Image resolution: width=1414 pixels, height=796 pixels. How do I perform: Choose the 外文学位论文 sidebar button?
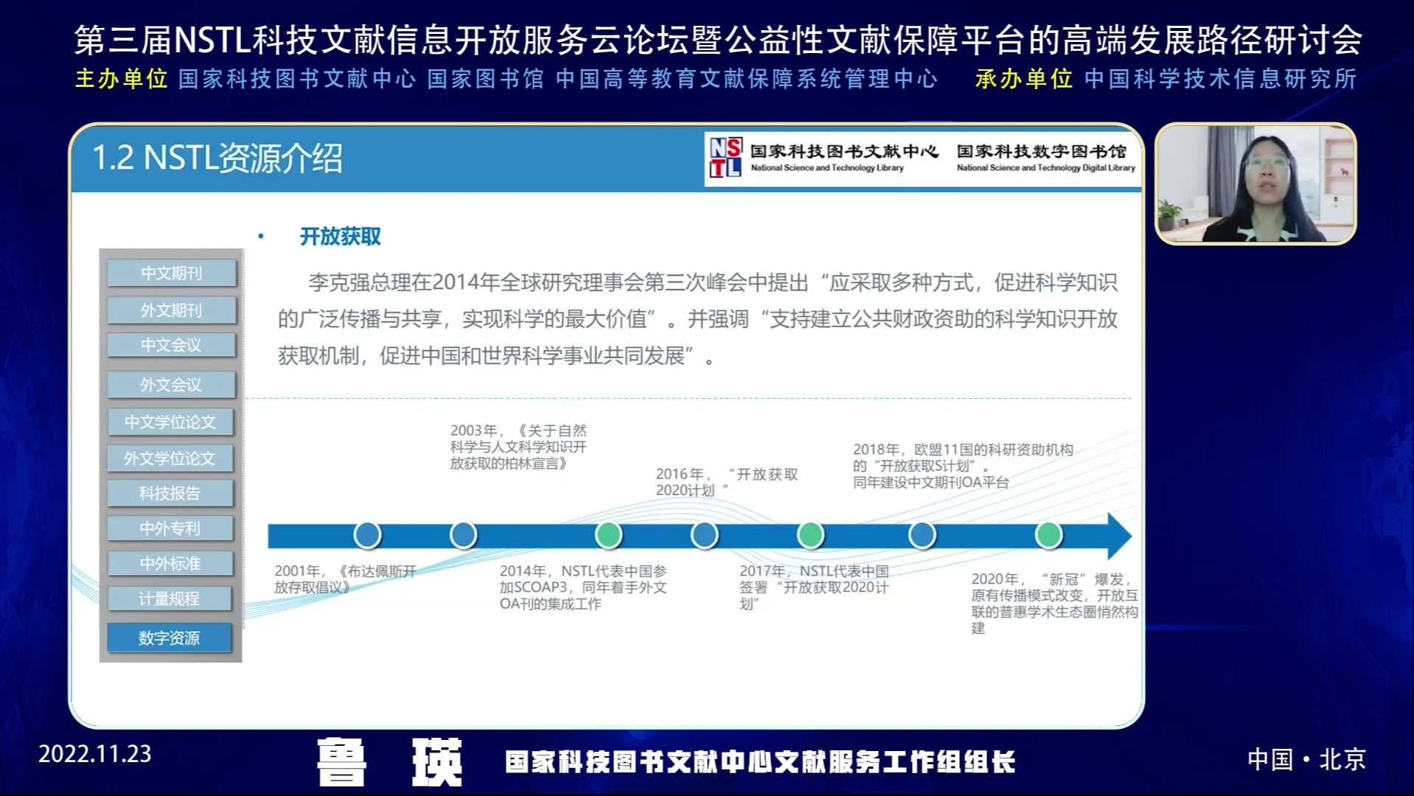170,458
